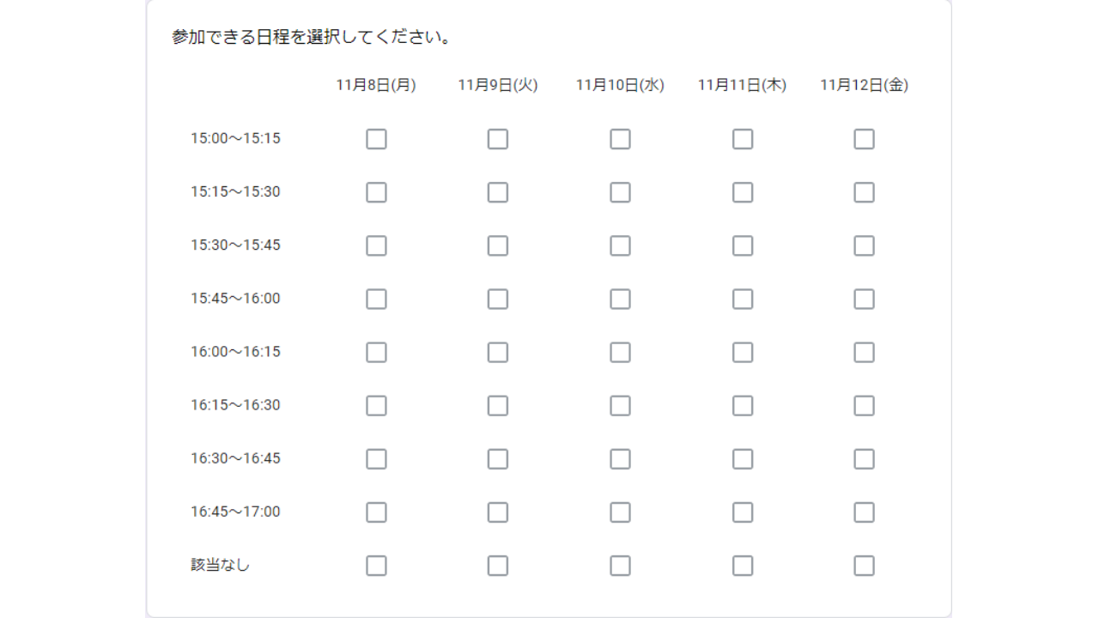Tick 16:45～17:00 on 11月8日(月)
The width and height of the screenshot is (1099, 618).
[x=376, y=512]
